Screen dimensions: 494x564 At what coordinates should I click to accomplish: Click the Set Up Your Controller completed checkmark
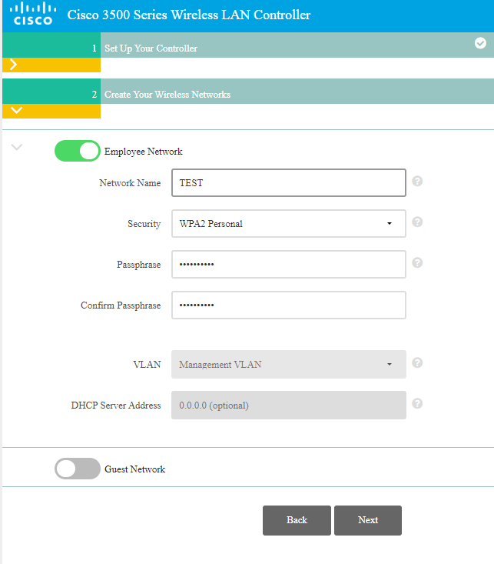480,43
